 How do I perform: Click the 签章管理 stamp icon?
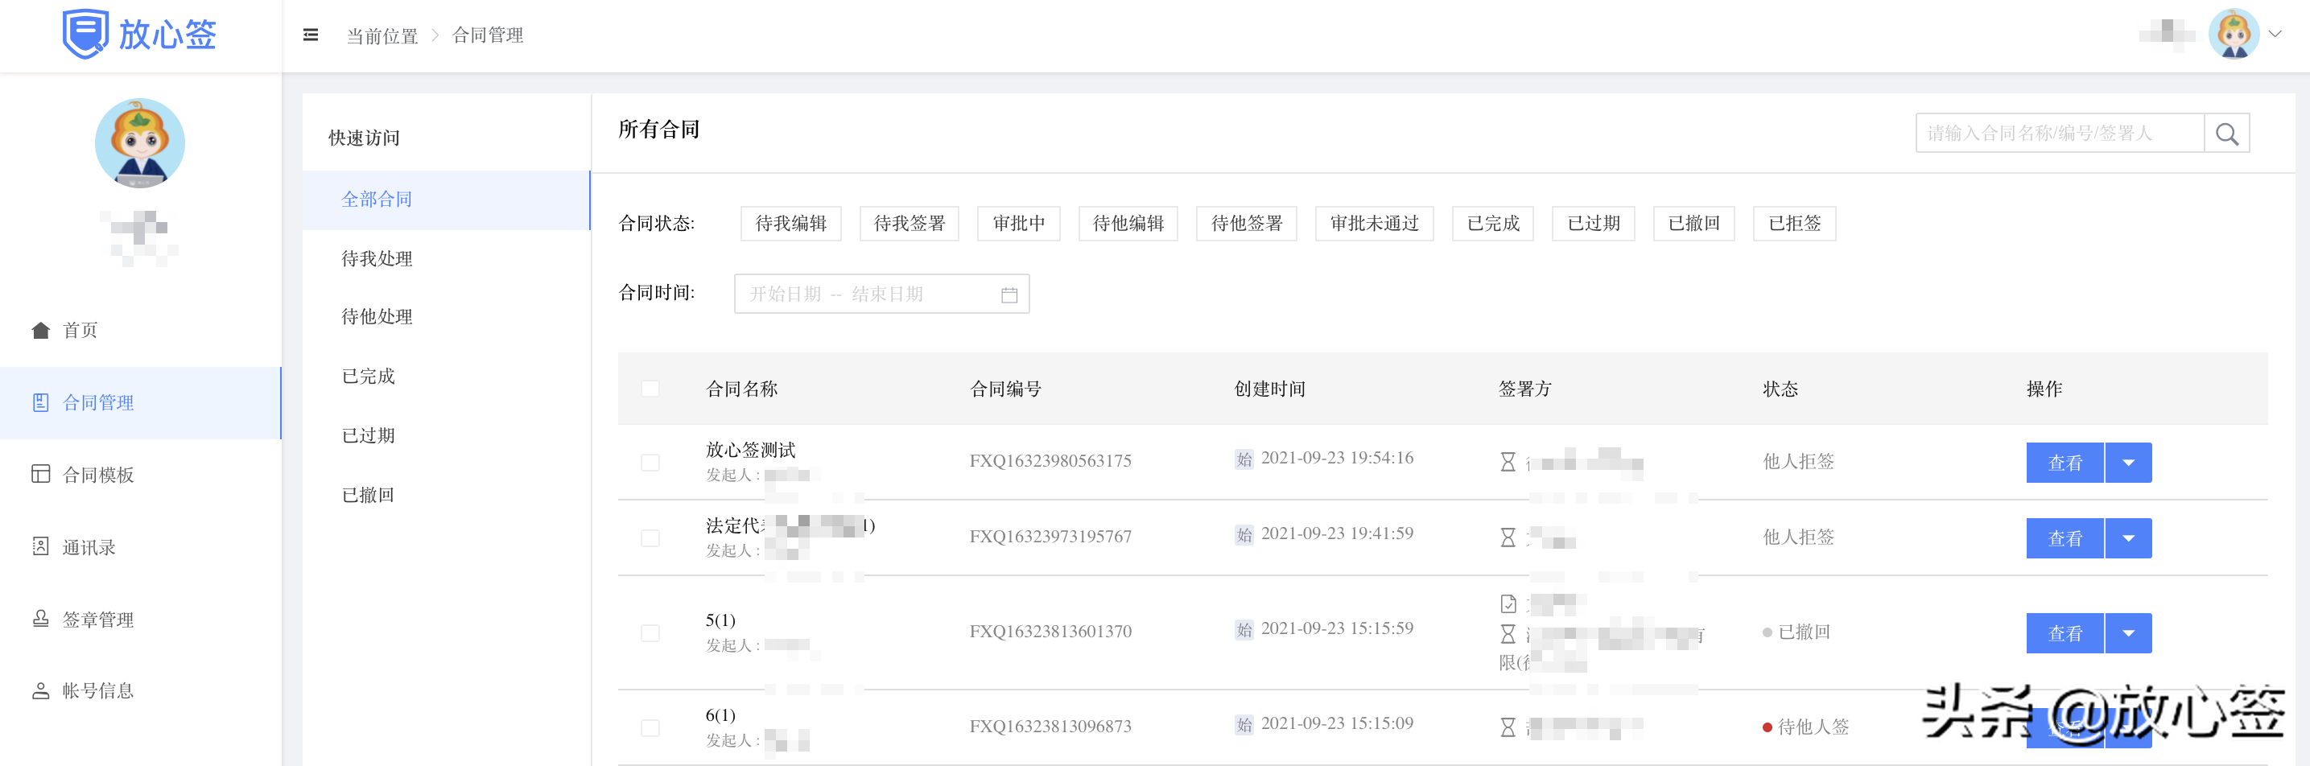click(x=40, y=619)
